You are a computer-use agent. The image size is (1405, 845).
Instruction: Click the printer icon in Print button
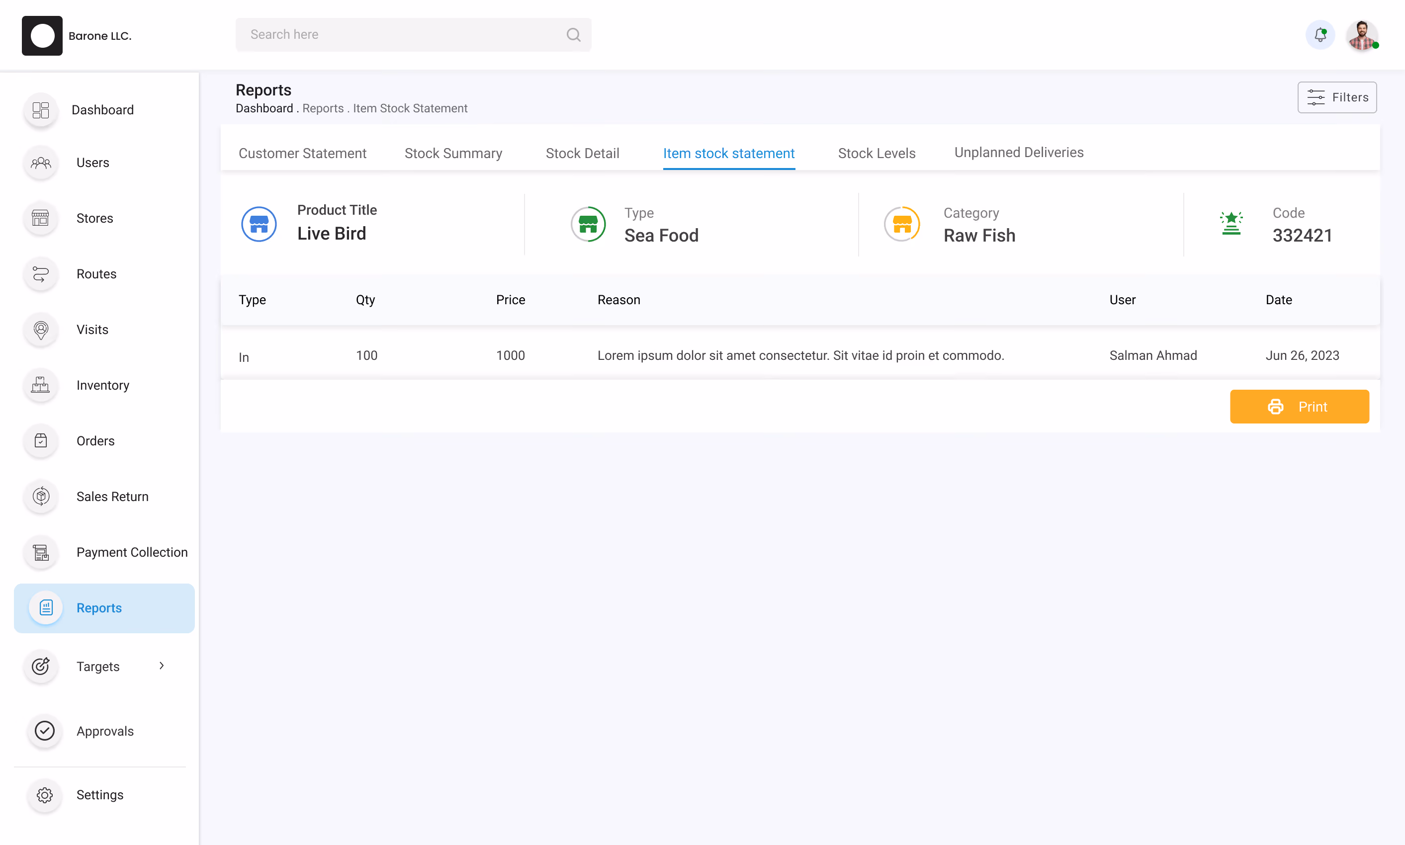(x=1276, y=407)
